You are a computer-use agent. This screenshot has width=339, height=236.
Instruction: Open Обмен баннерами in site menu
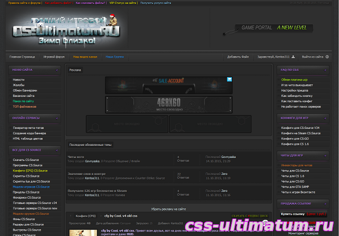[x=25, y=91]
